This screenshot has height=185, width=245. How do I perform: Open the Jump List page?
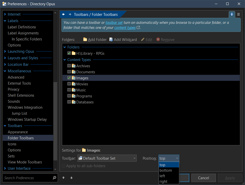coord(19,113)
